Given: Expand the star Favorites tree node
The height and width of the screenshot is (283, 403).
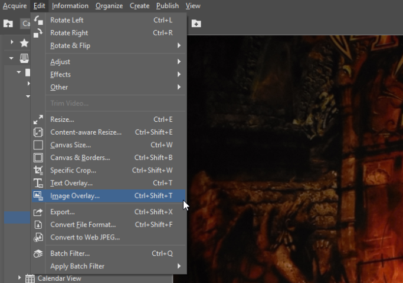Looking at the screenshot, I should point(12,42).
